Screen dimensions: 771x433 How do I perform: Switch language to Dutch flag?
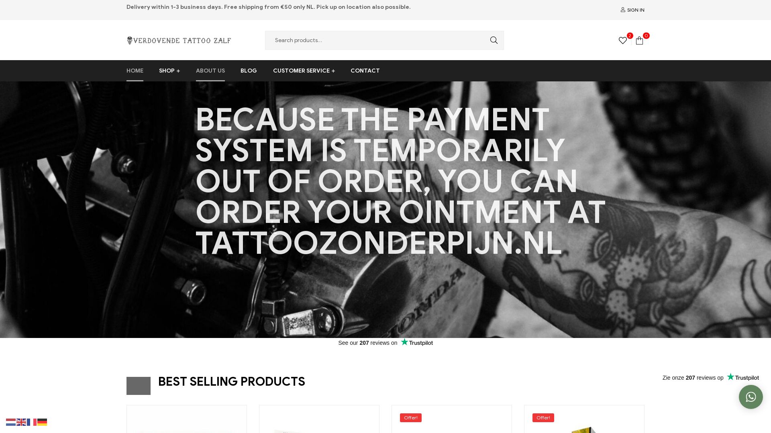pos(11,422)
